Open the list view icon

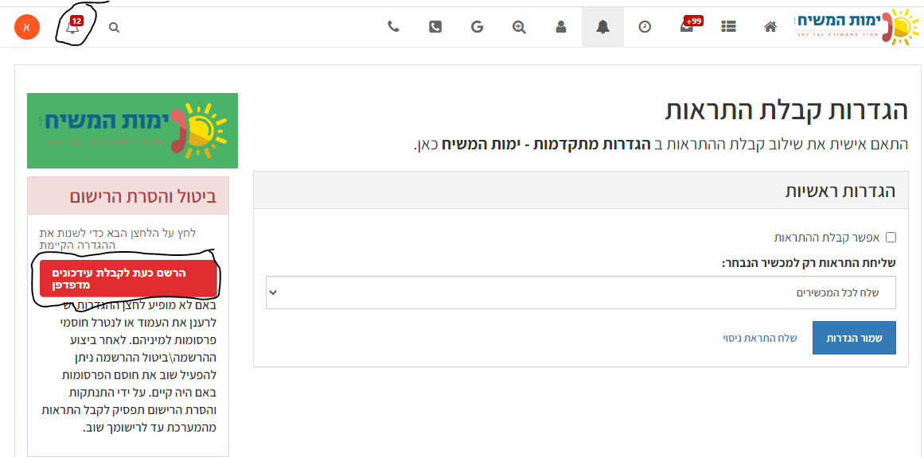pos(728,27)
